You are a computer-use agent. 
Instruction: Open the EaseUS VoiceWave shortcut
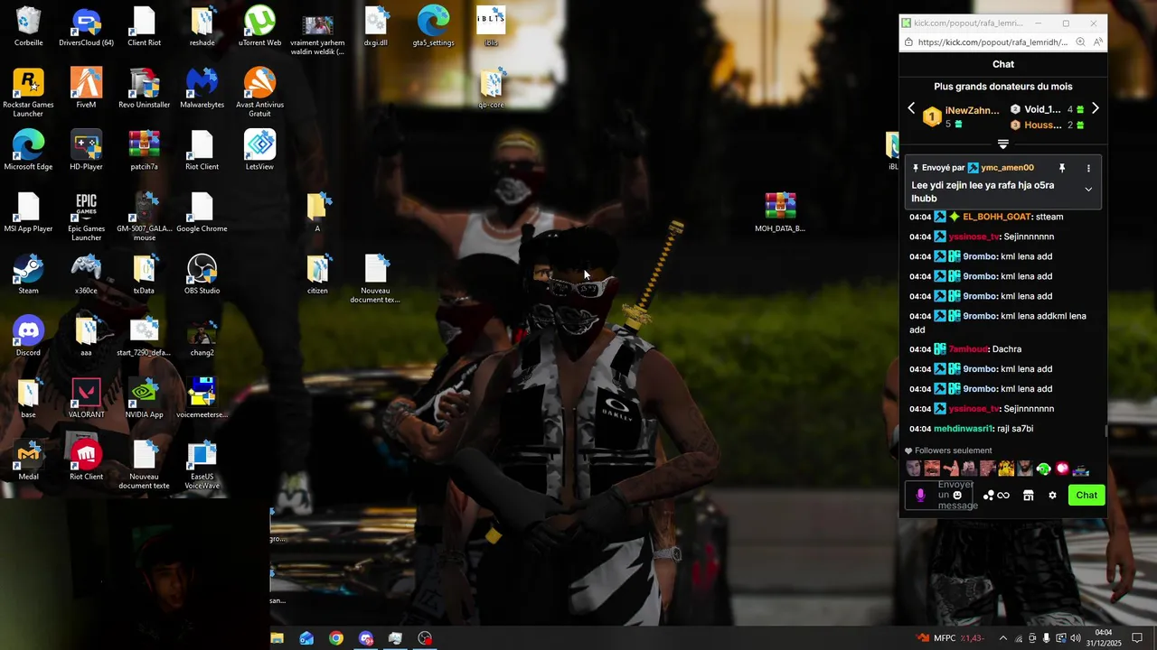(x=202, y=465)
